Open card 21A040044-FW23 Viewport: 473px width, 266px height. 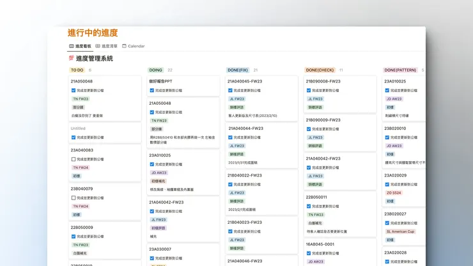pyautogui.click(x=261, y=146)
